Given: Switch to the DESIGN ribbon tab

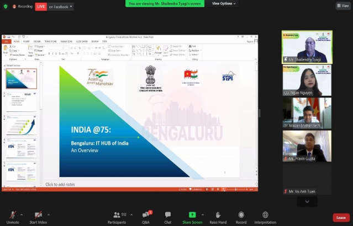Looking at the screenshot, I should (37, 41).
